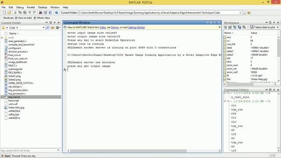Click the Start button at bottom left

(6, 156)
